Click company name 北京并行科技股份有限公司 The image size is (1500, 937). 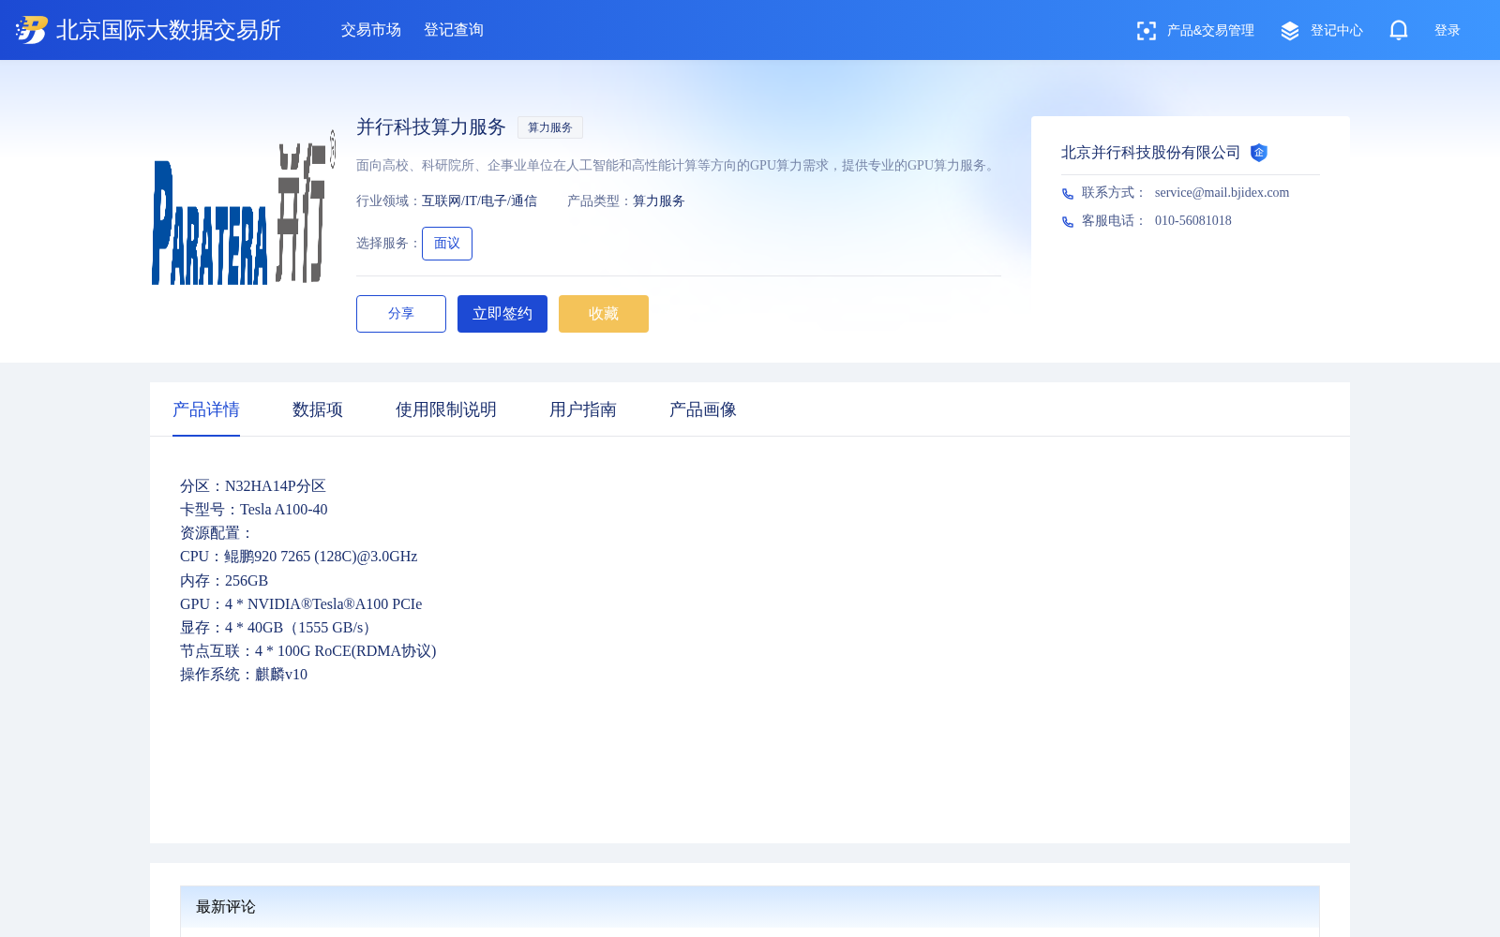point(1151,153)
